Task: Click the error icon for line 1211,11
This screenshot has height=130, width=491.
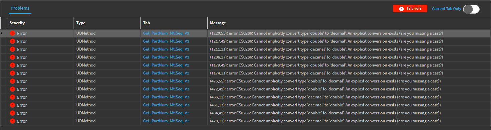Action: coord(12,49)
